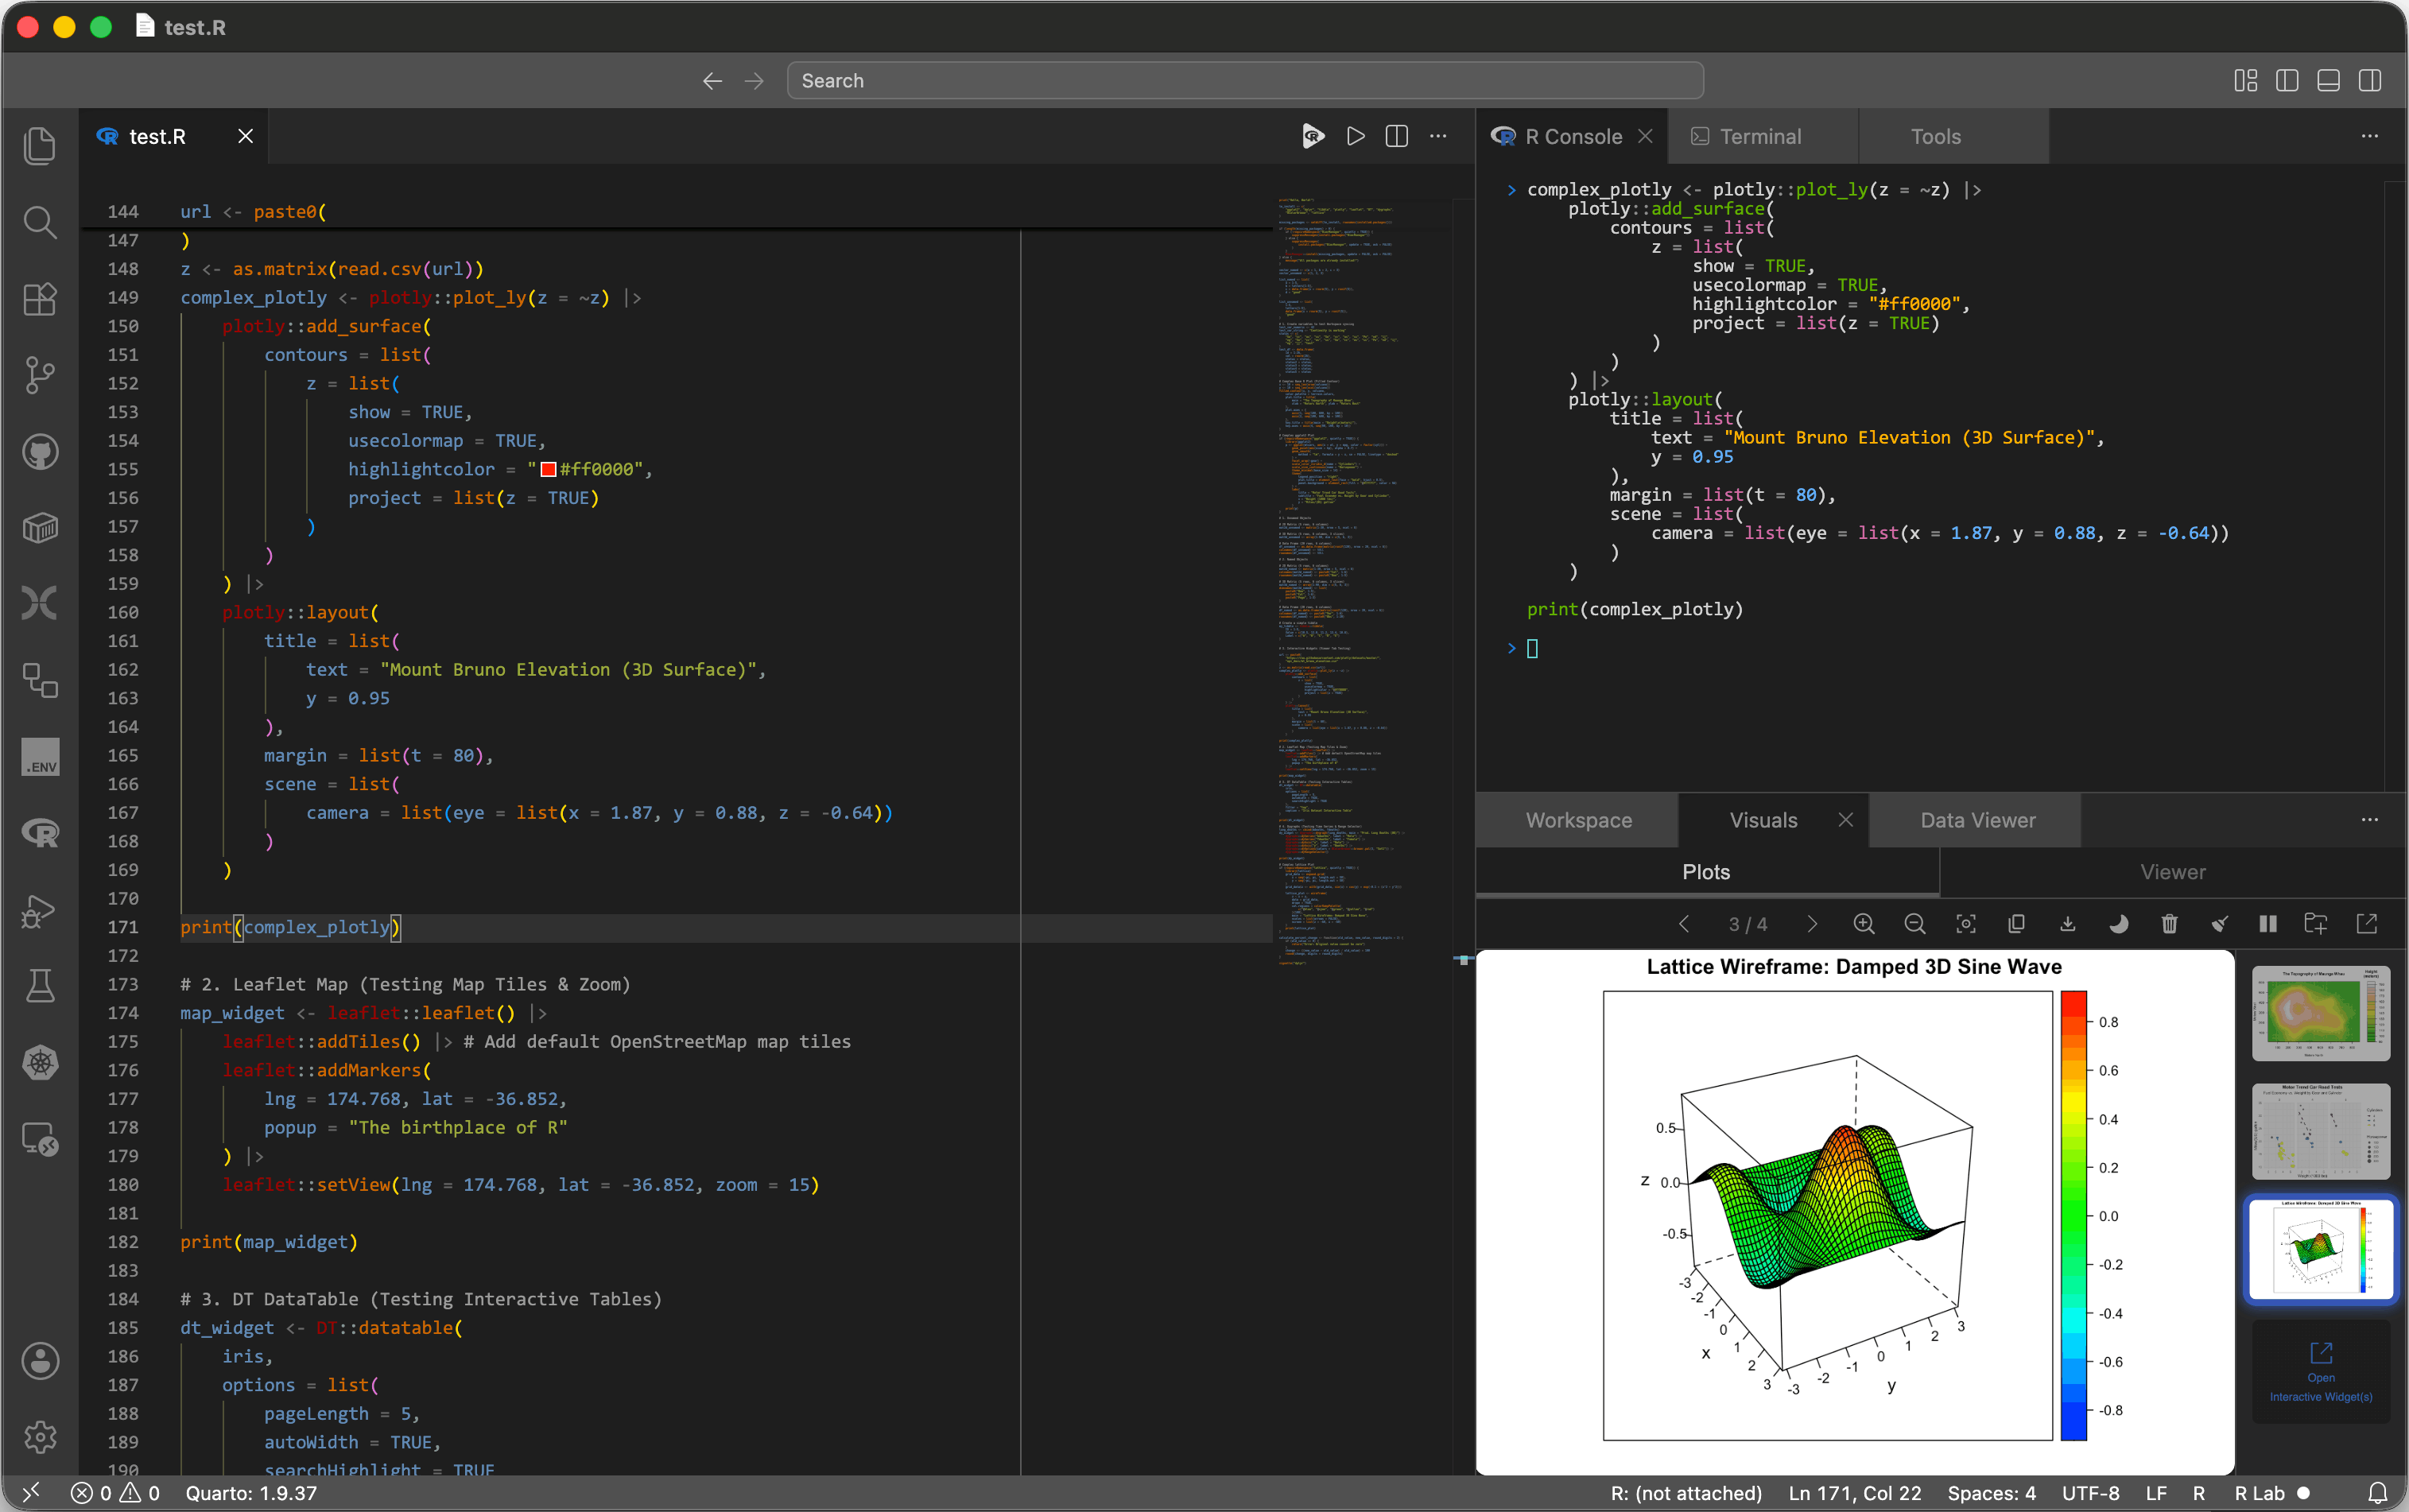Fit the plot to the view
Screen dimensions: 2409x1512
coord(1966,924)
